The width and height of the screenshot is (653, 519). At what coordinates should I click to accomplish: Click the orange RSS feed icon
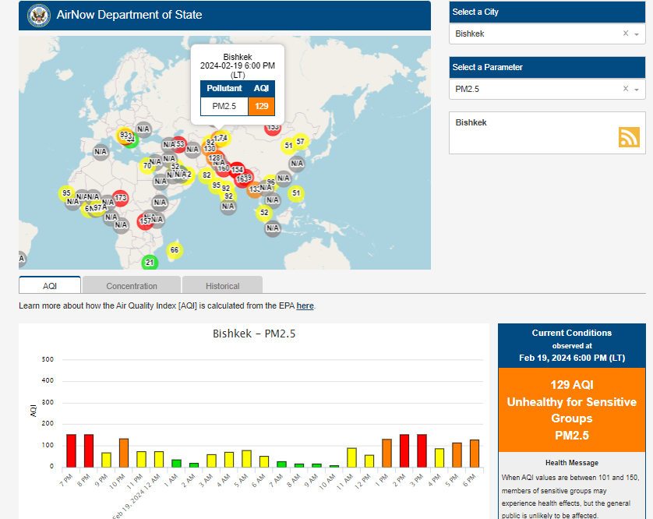(629, 137)
